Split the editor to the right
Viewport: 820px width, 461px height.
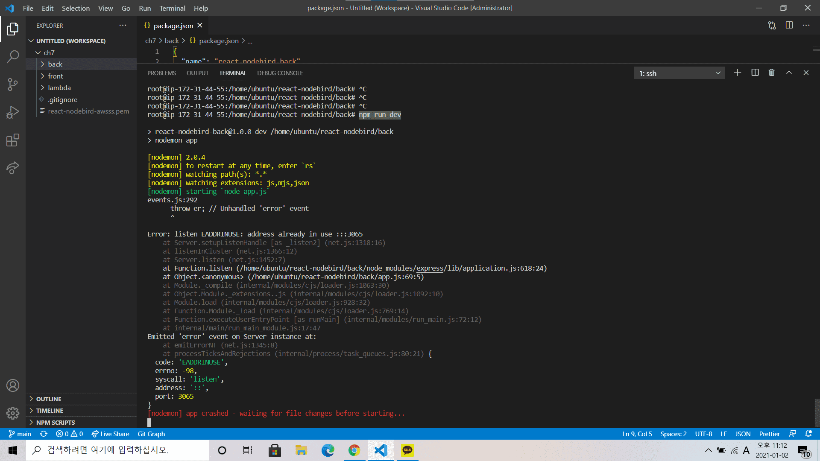[x=789, y=26]
